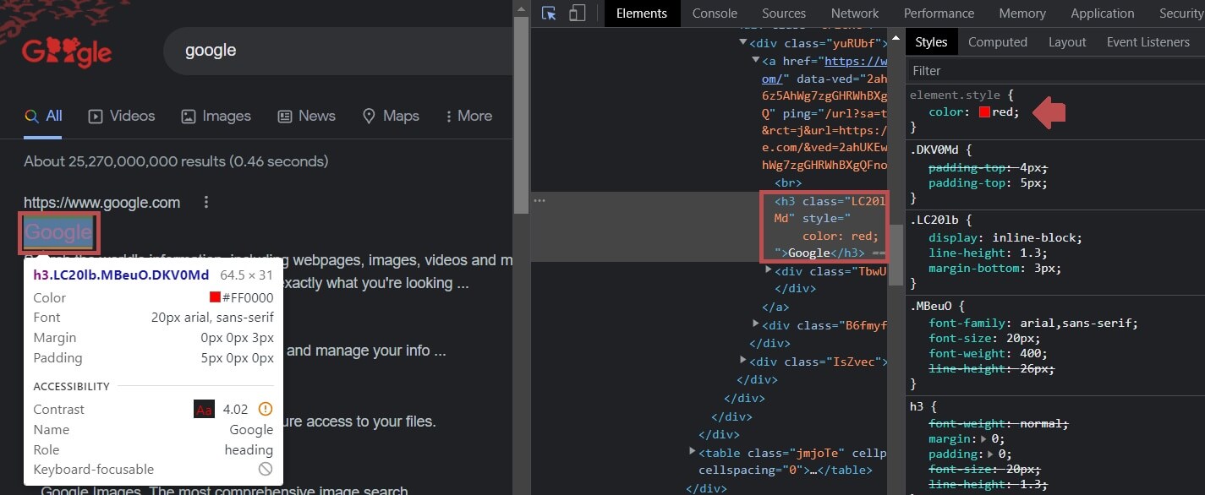
Task: Click the contrast warning icon in tooltip
Action: click(x=265, y=410)
